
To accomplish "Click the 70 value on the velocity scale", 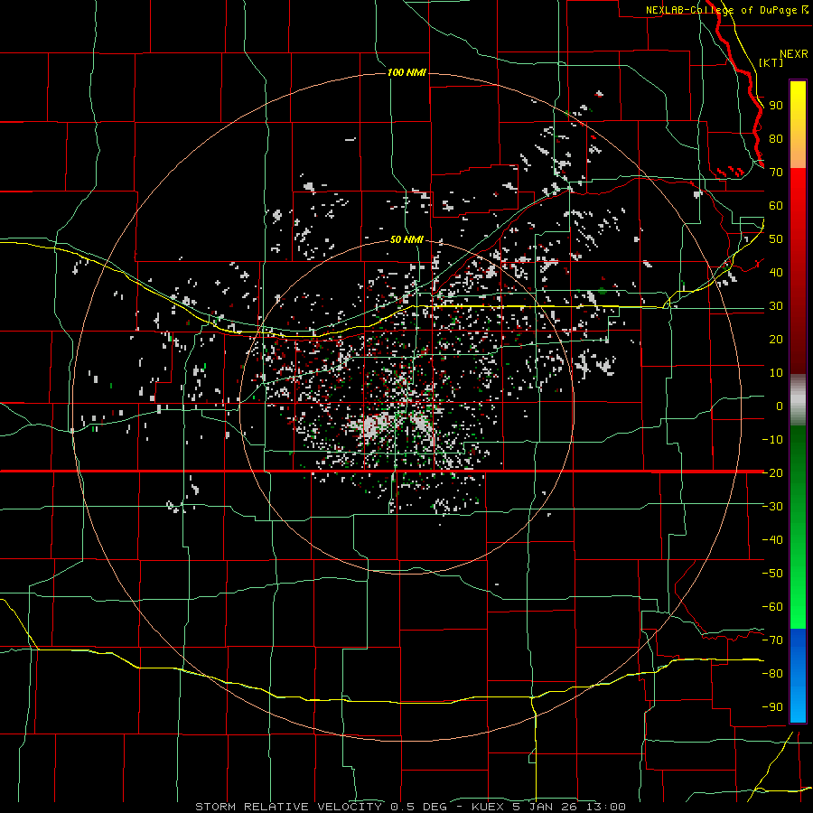I will [x=776, y=173].
